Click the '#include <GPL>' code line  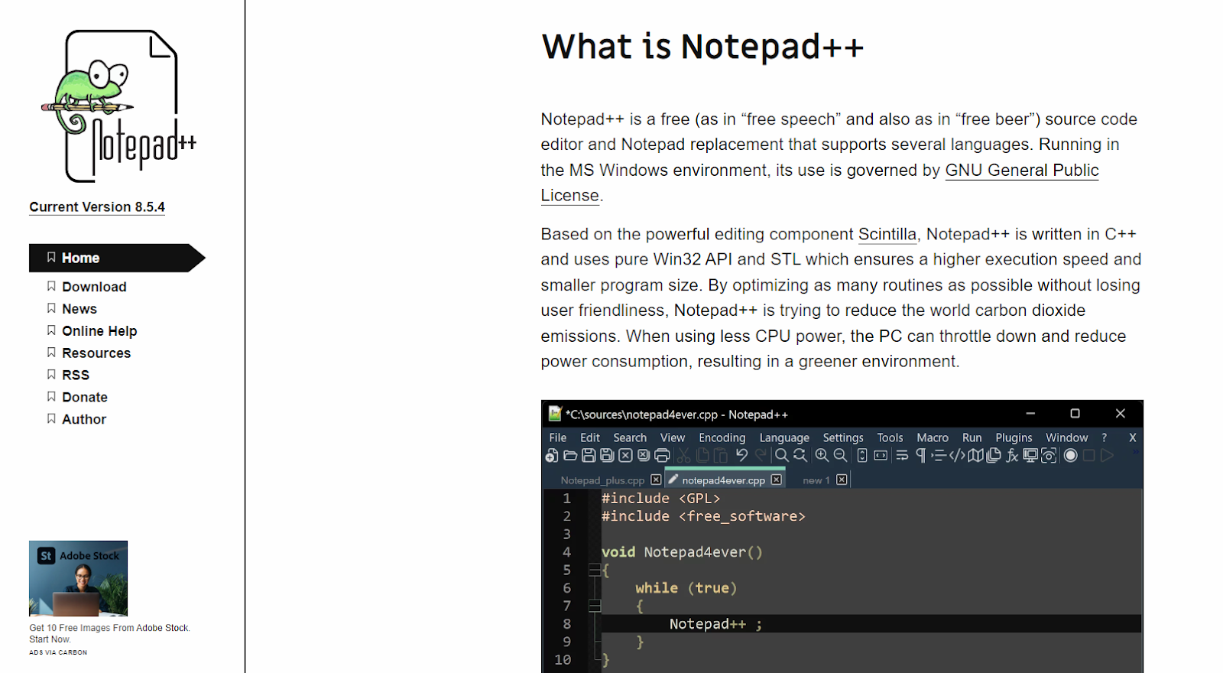coord(660,499)
